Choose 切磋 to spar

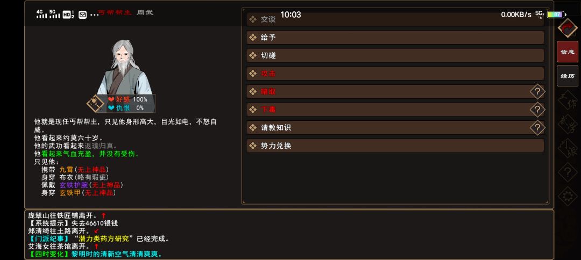point(395,55)
